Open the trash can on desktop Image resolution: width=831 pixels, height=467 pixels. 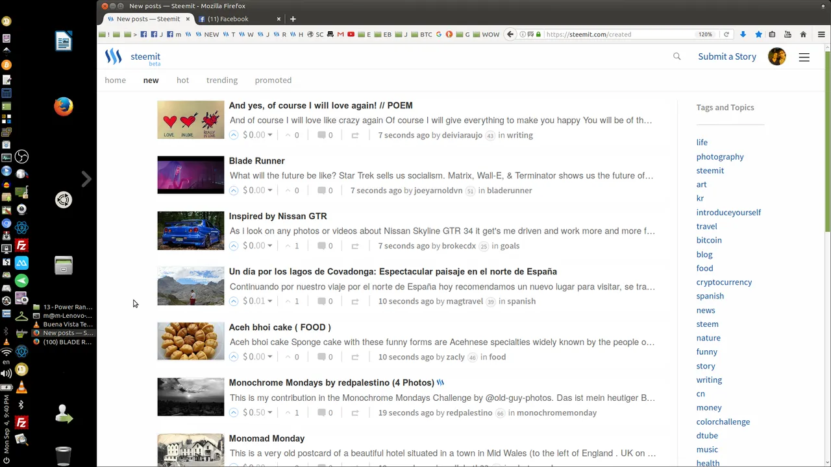[x=64, y=457]
